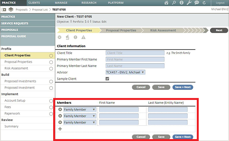Click the stacked layers breadcrumb icon

pos(11,9)
